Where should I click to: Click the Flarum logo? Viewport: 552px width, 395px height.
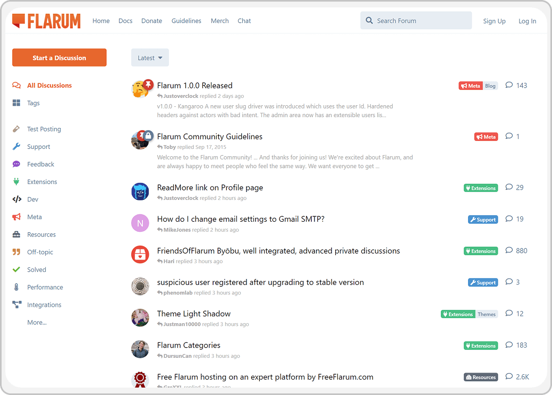[x=46, y=20]
